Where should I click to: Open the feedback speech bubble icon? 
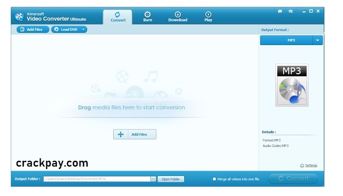tap(280, 11)
